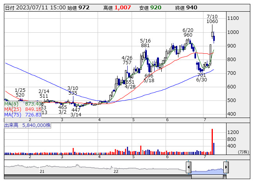The height and width of the screenshot is (183, 255).
Task: Click the 696 5/18 low label
Action: (149, 78)
